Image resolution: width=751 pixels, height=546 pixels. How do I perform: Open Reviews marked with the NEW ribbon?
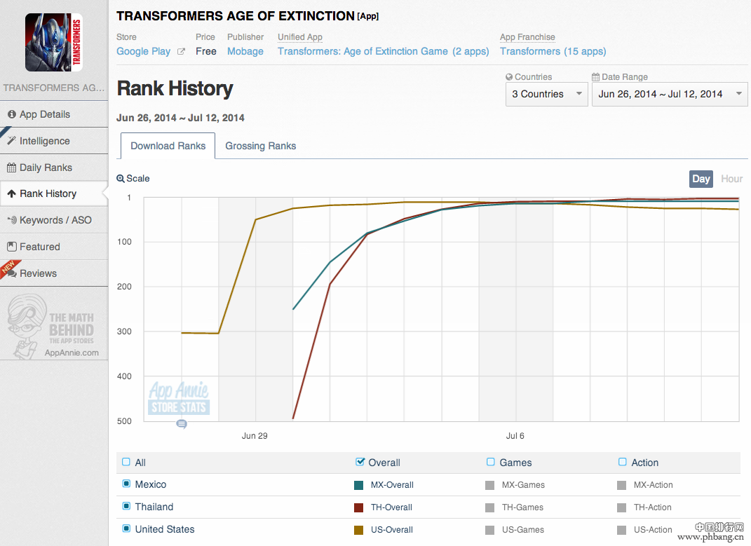pyautogui.click(x=38, y=273)
